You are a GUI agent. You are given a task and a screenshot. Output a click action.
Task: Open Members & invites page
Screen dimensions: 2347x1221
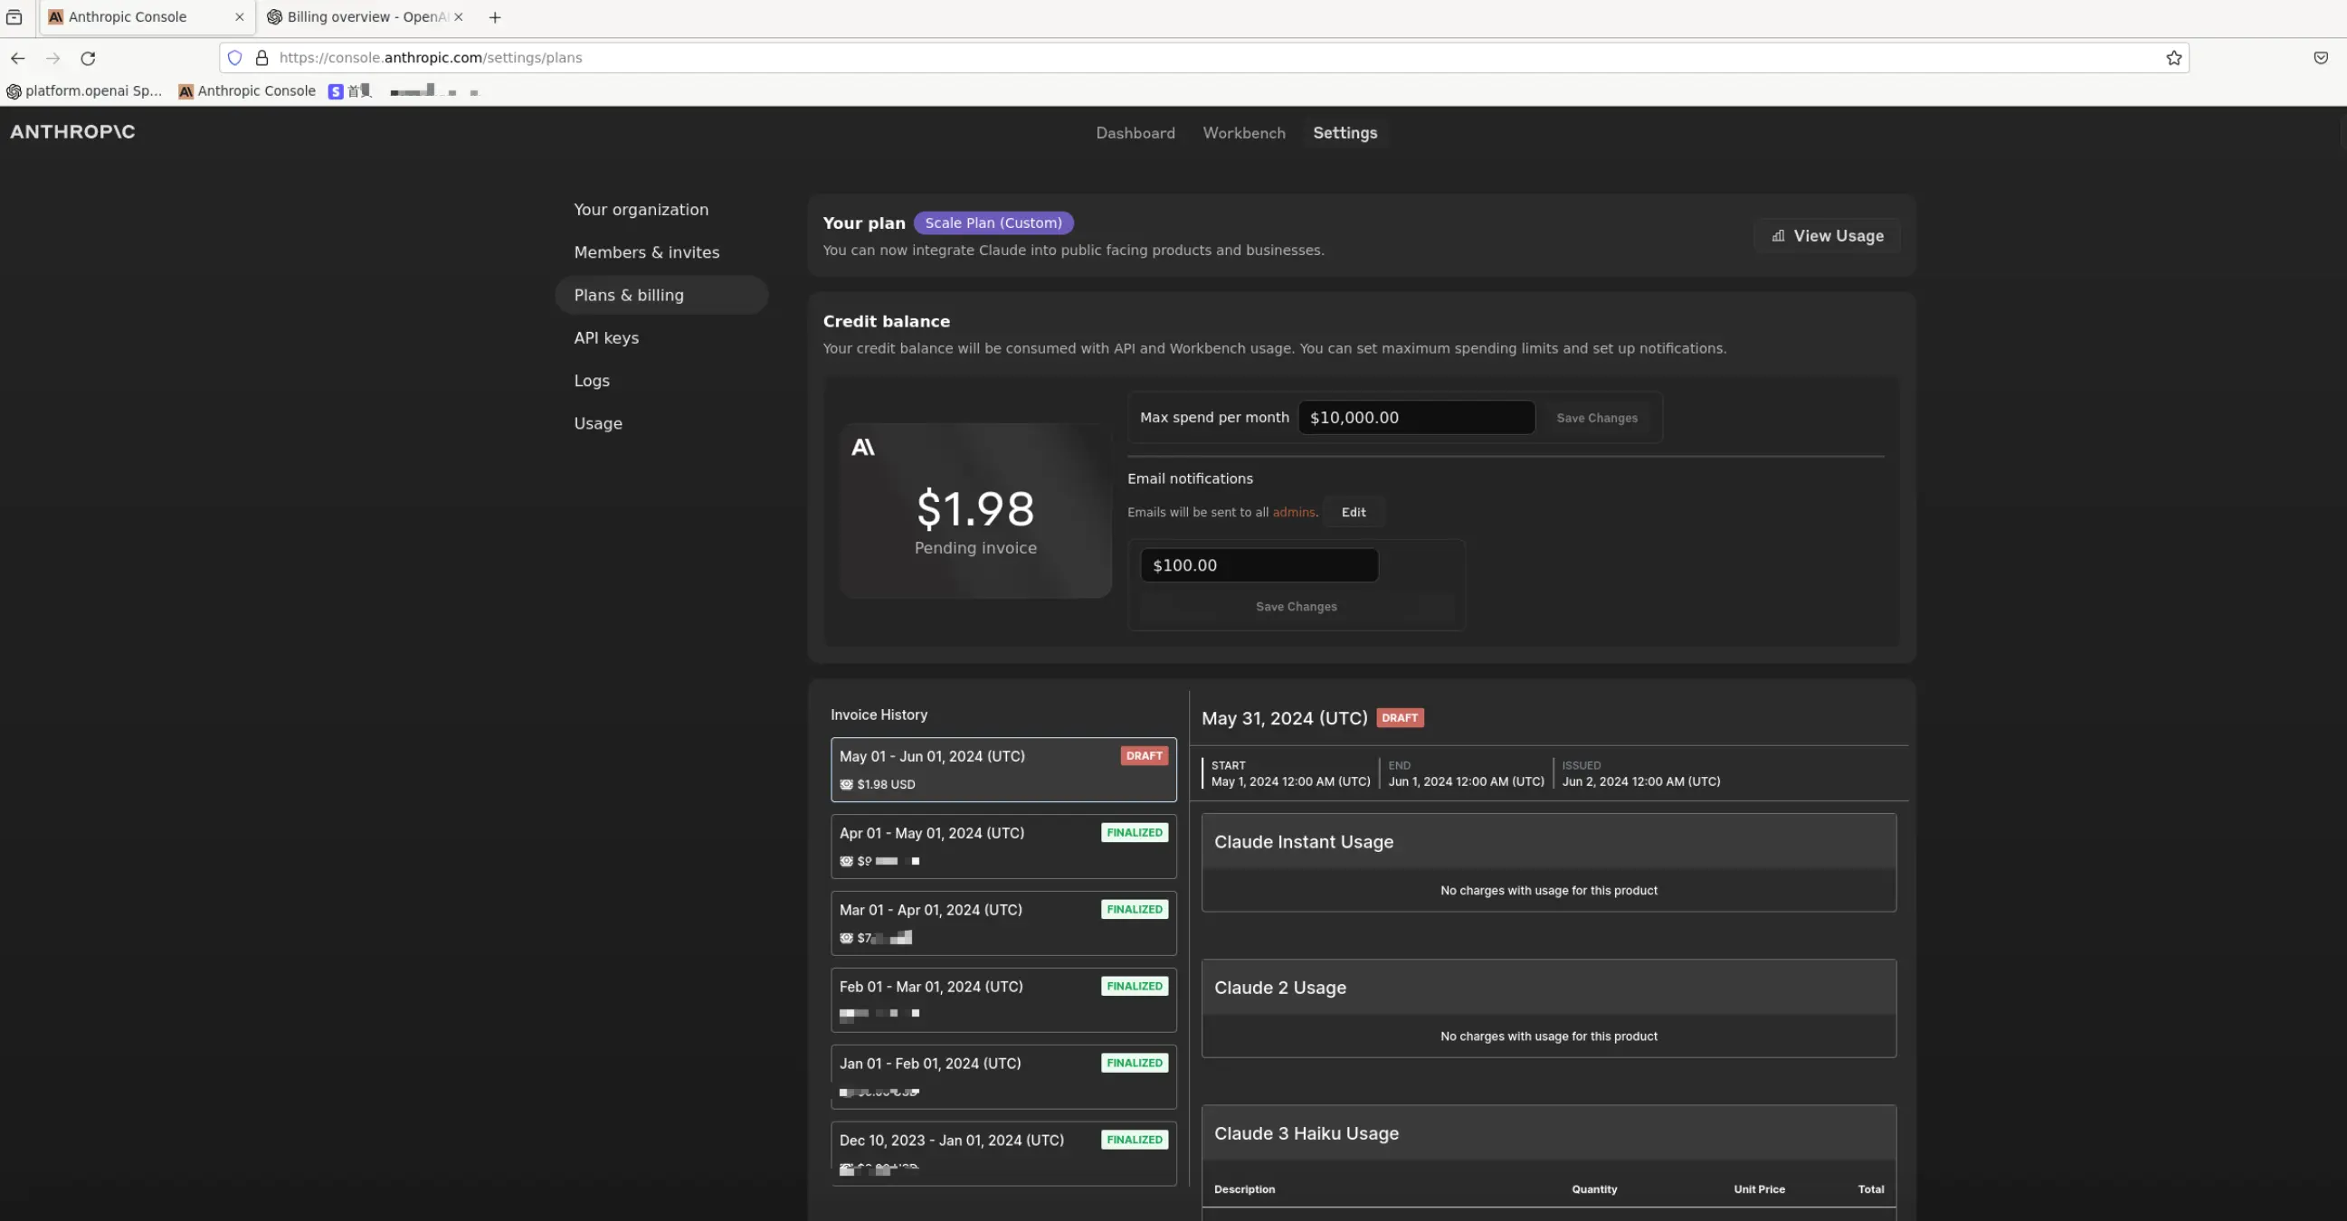tap(647, 253)
